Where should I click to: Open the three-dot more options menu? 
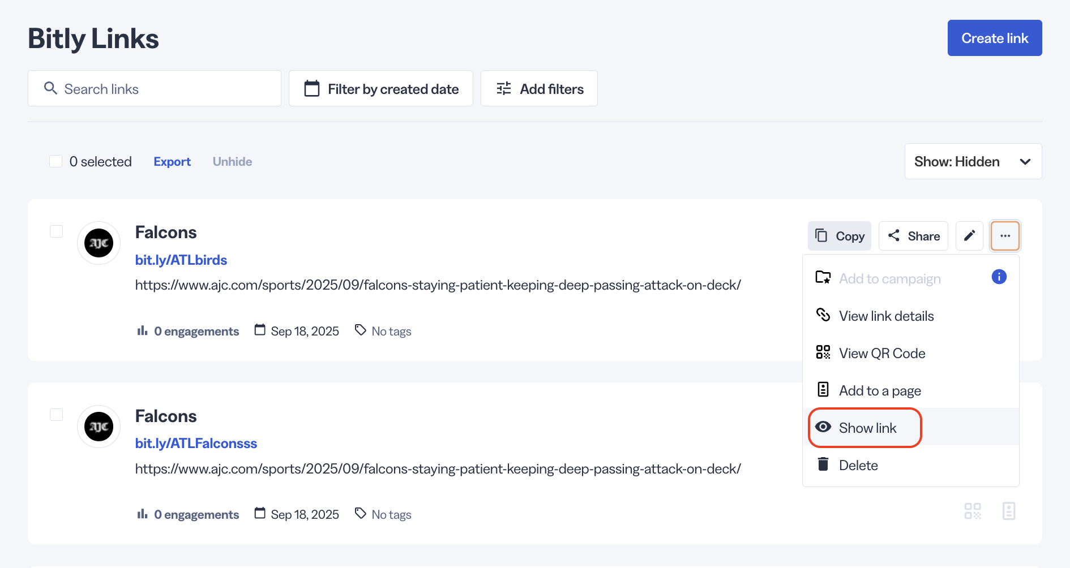point(1005,236)
